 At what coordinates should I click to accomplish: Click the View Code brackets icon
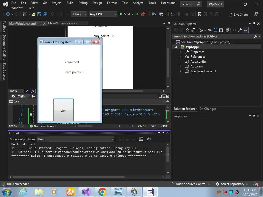[234, 30]
